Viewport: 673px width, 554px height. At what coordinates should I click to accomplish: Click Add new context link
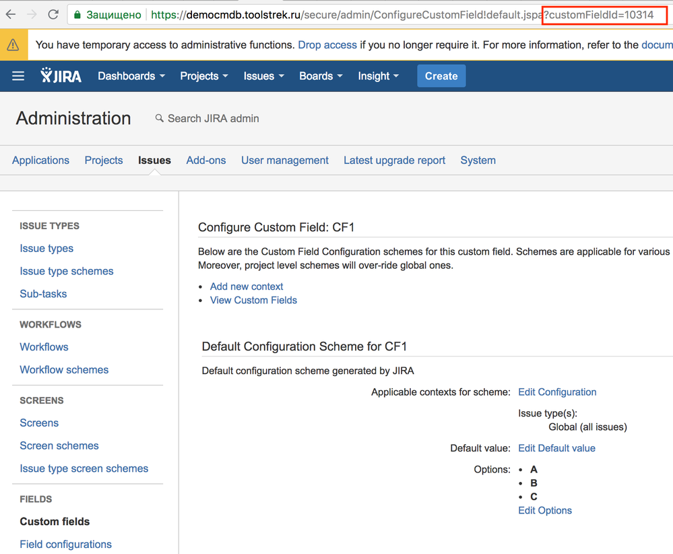247,286
